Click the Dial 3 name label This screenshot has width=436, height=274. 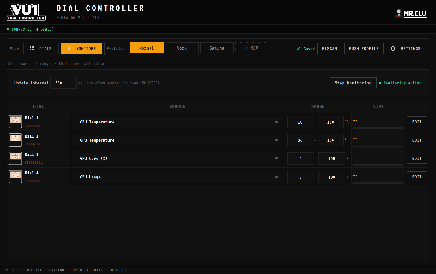tap(31, 154)
